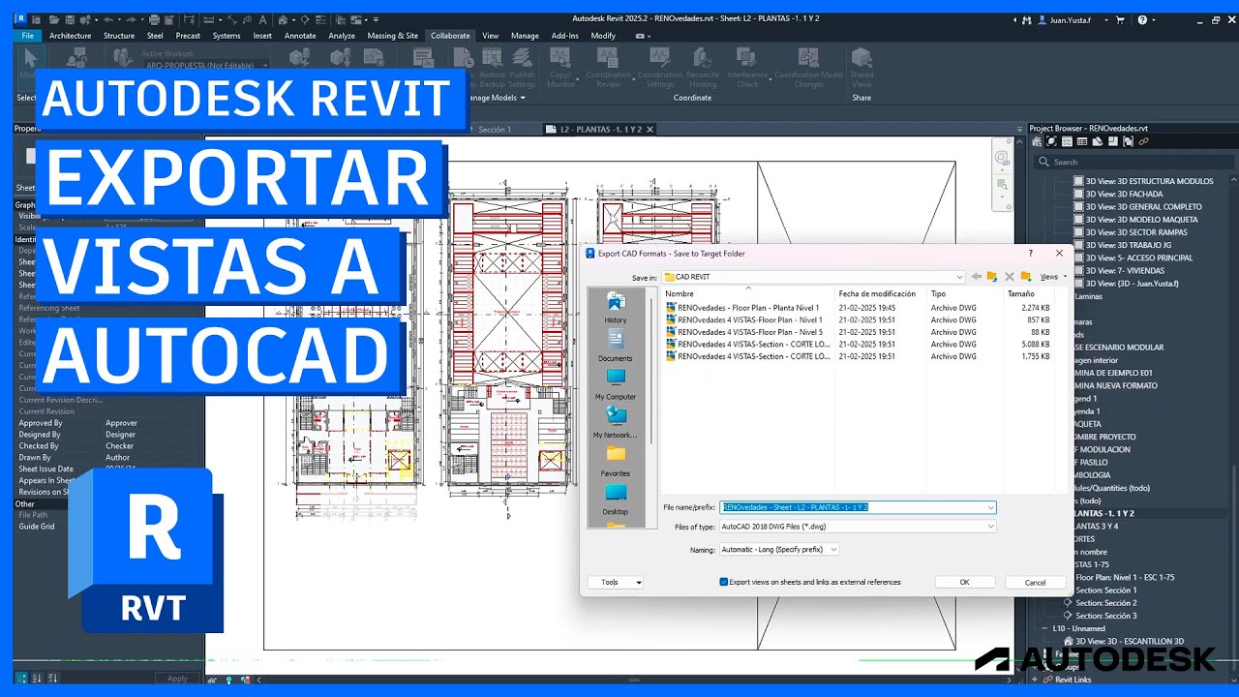Image resolution: width=1239 pixels, height=697 pixels.
Task: Click the Copy/Monitor ribbon tool
Action: 560,66
